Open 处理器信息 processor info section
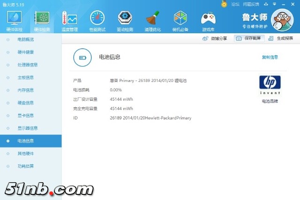The image size is (300, 200). point(28,65)
